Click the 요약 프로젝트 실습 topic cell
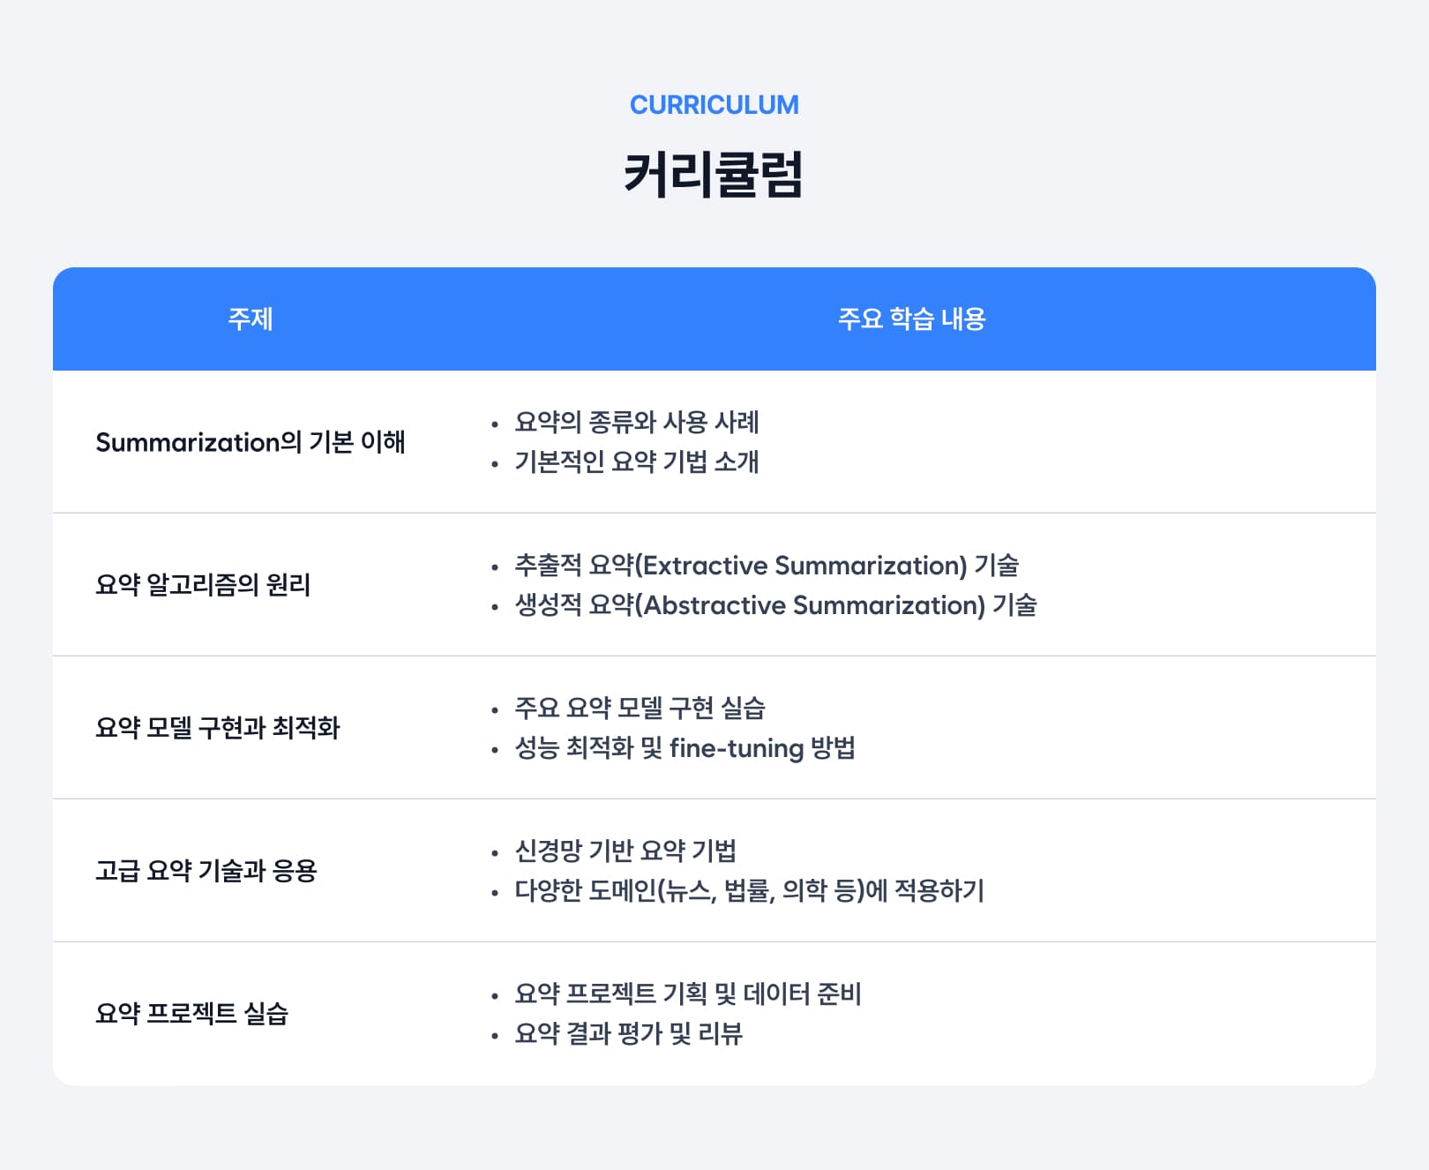Image resolution: width=1429 pixels, height=1170 pixels. (191, 1013)
